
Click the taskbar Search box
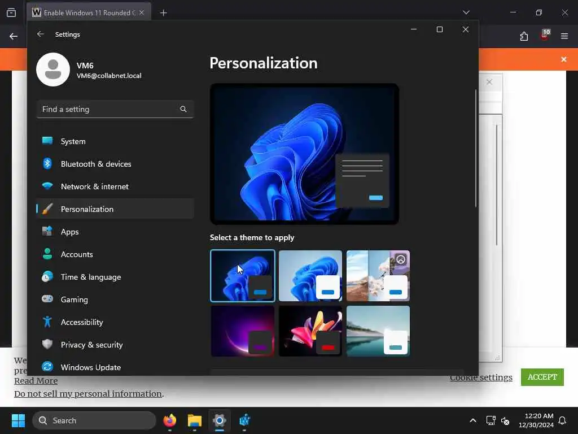pos(94,420)
